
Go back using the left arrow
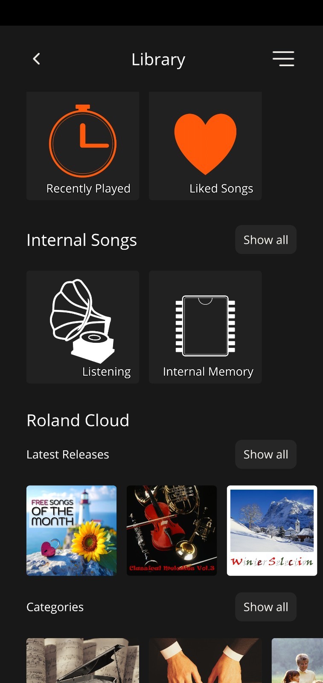[x=37, y=59]
